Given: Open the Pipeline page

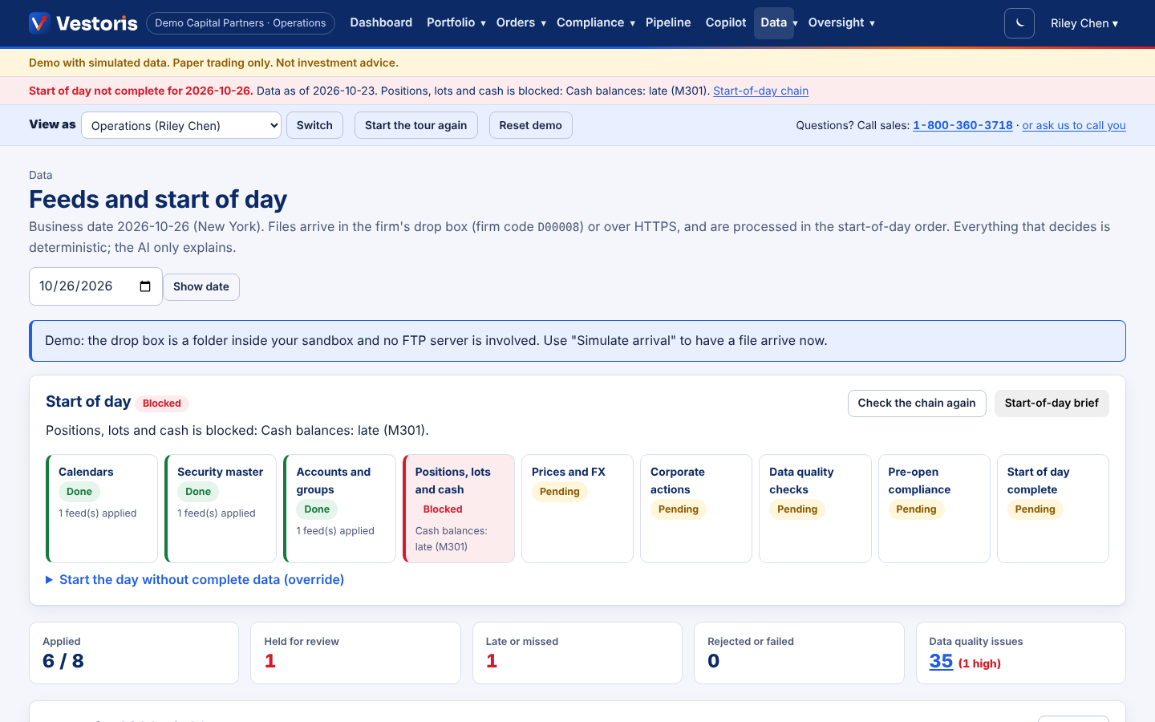Looking at the screenshot, I should click(668, 22).
